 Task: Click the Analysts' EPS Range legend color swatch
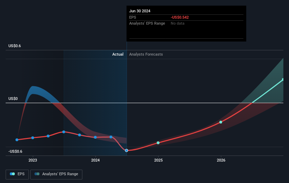37,174
